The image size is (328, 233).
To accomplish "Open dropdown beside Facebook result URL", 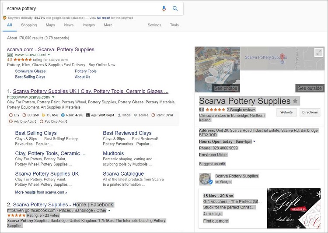I will pyautogui.click(x=109, y=210).
